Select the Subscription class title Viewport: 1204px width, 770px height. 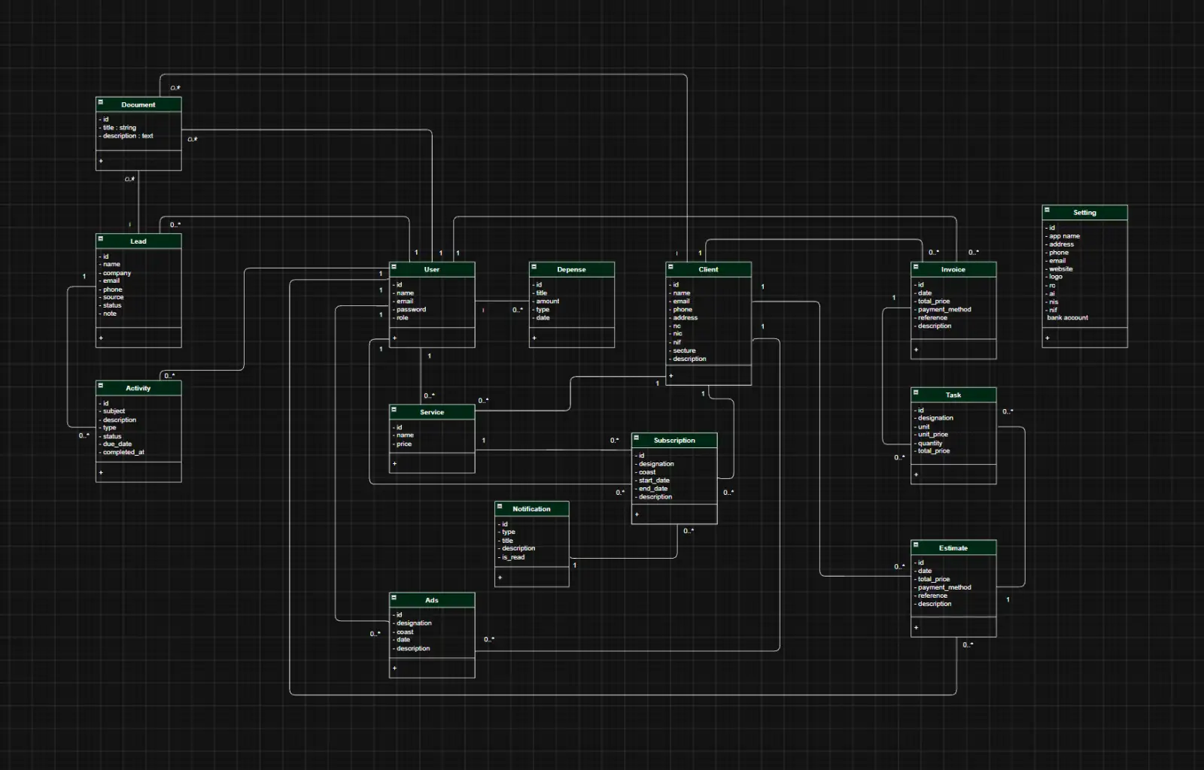pyautogui.click(x=674, y=440)
